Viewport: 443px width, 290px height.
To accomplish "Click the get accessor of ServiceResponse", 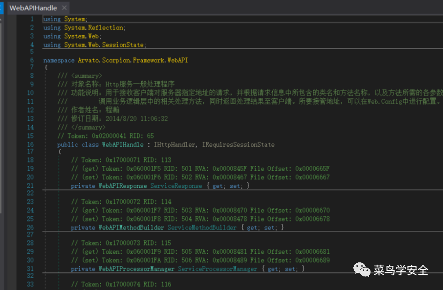I will [x=218, y=186].
